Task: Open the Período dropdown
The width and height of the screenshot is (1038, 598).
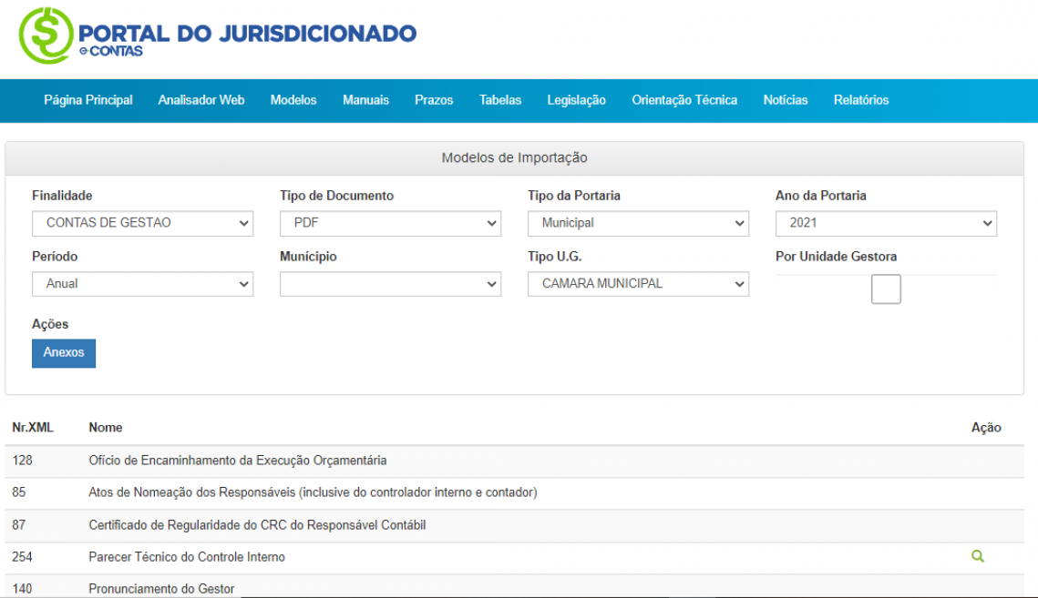Action: coord(142,284)
